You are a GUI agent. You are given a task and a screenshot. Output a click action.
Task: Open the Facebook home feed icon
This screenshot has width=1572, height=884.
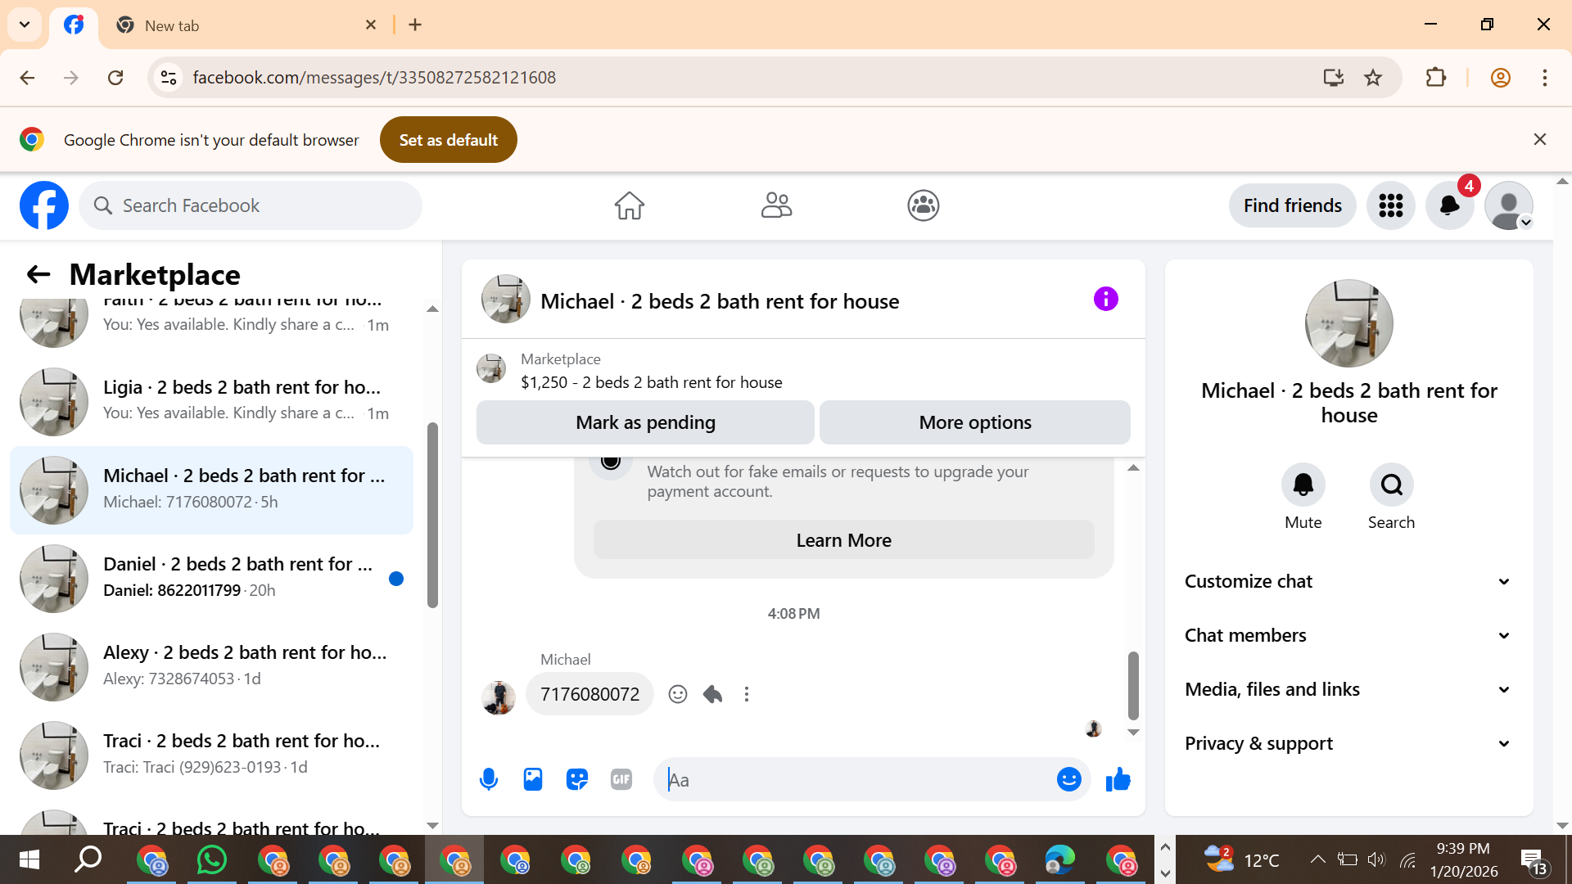630,205
